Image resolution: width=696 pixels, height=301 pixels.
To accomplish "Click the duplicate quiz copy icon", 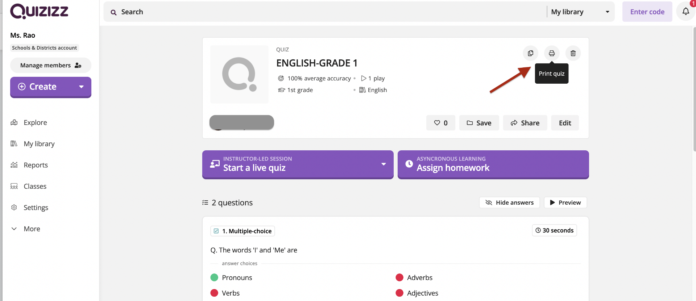I will pos(530,53).
